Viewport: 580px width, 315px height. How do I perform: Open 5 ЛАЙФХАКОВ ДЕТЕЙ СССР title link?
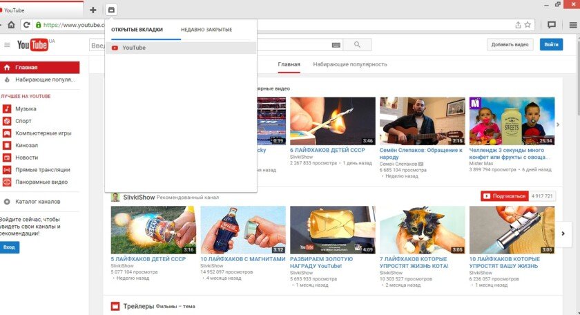(x=148, y=259)
